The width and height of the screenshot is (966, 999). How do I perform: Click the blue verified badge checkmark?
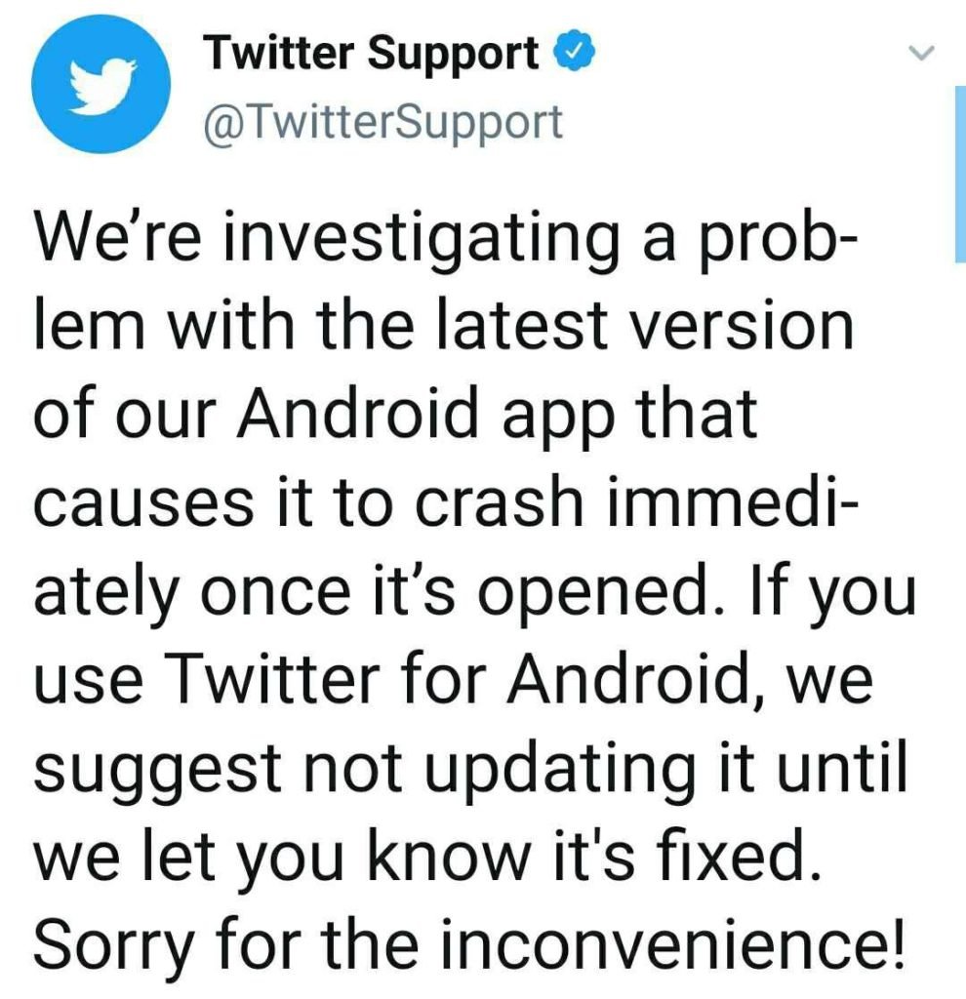pos(576,51)
